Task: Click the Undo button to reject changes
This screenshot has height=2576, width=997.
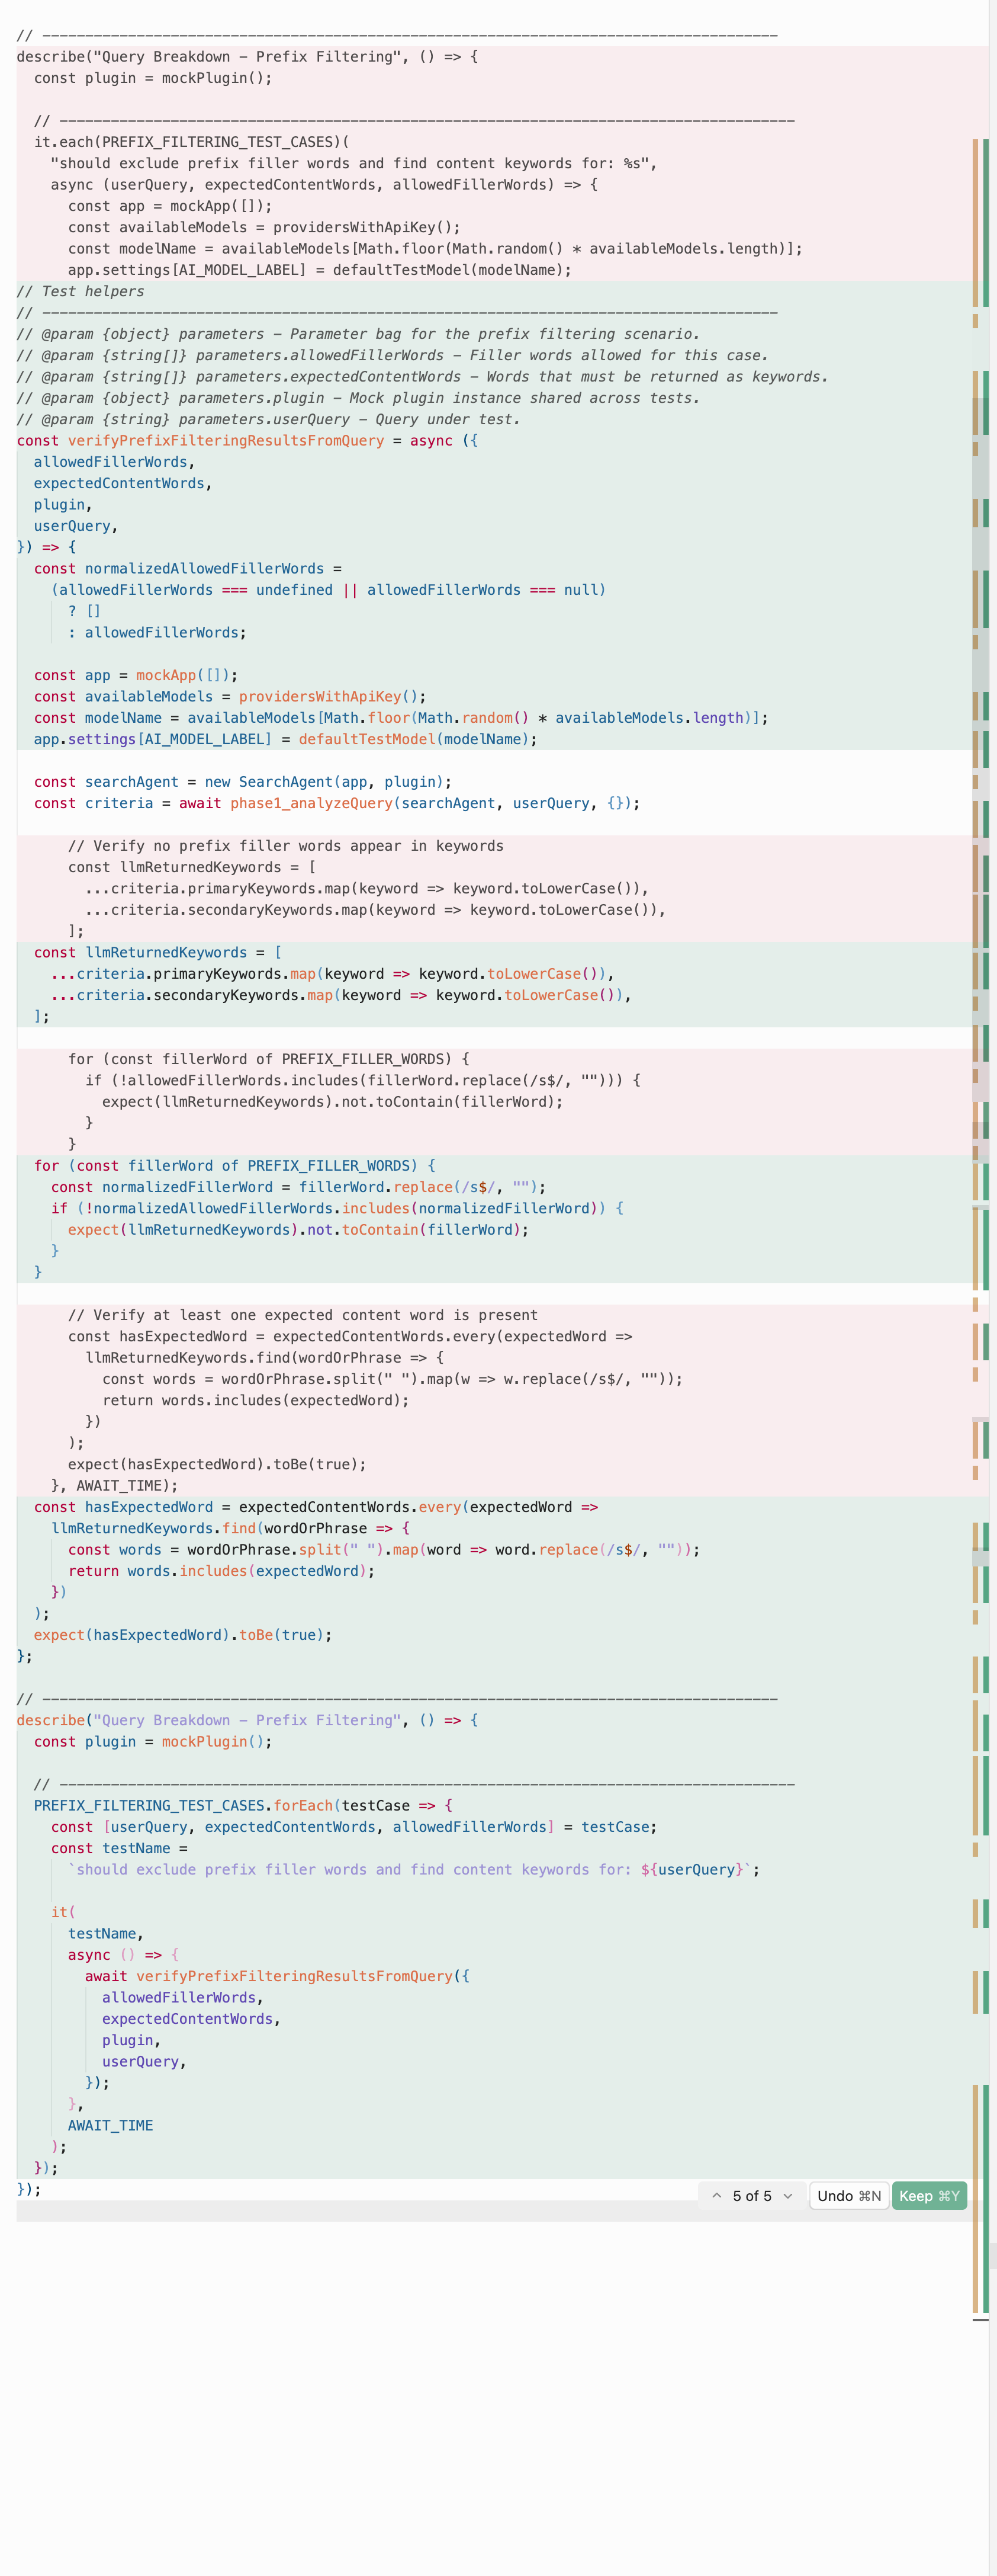Action: 848,2196
